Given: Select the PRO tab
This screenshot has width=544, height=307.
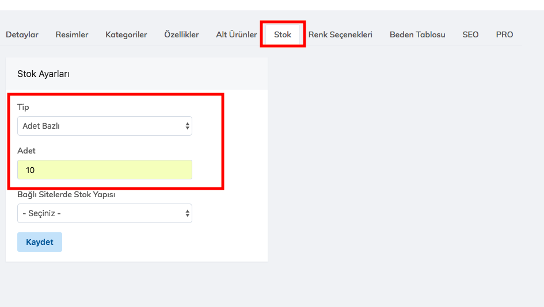Looking at the screenshot, I should 504,34.
